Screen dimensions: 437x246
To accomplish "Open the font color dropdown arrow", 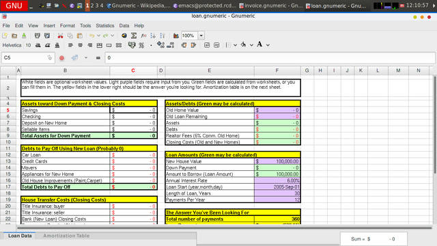I will pyautogui.click(x=268, y=45).
